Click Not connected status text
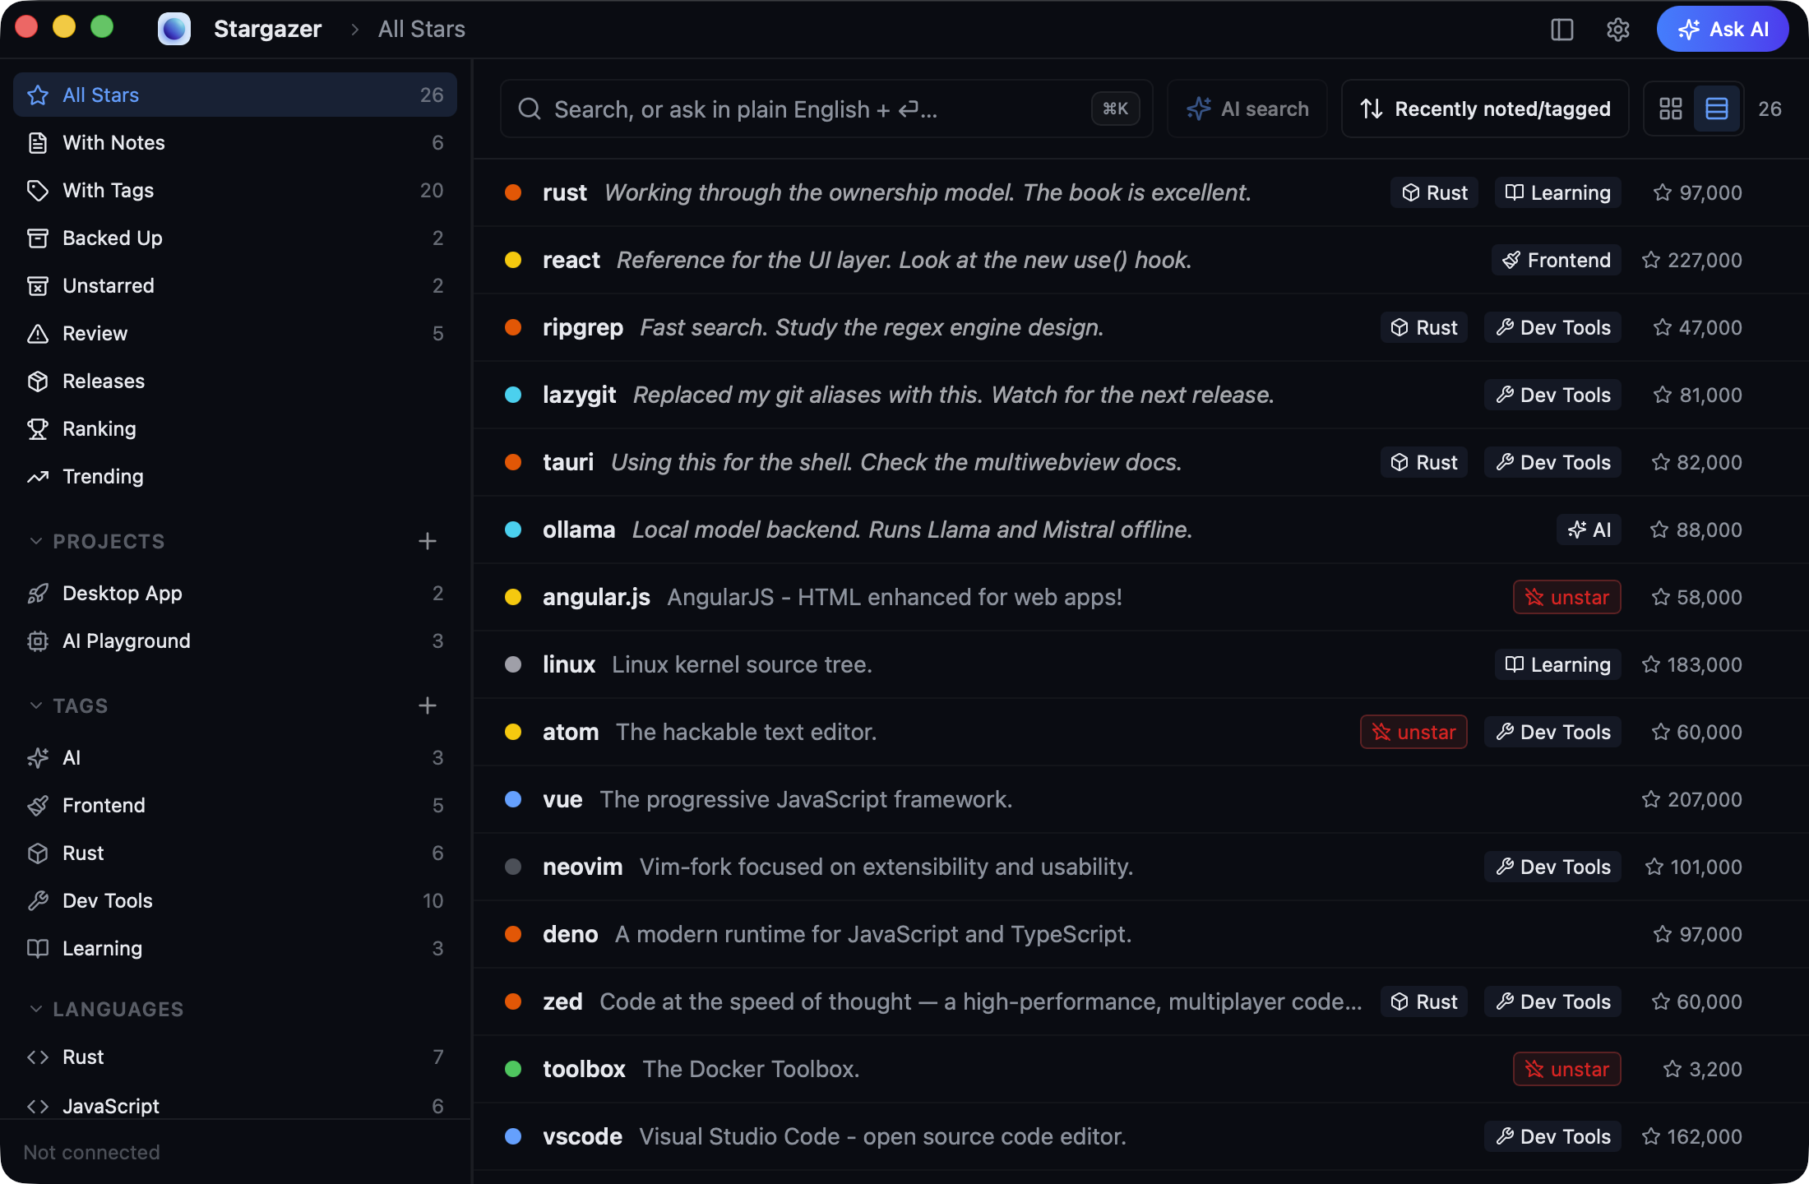The width and height of the screenshot is (1809, 1184). pyautogui.click(x=92, y=1152)
